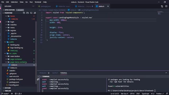Expand the register folder
The image size is (169, 95).
pos(6,31)
